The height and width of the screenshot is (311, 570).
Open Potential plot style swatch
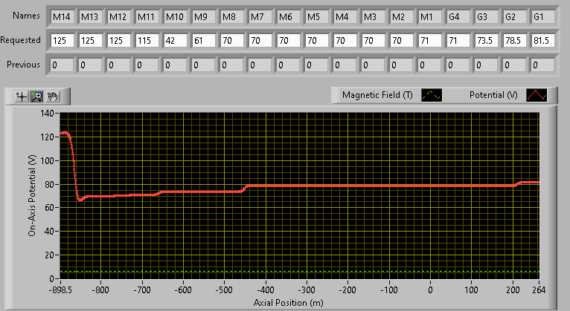pos(537,95)
